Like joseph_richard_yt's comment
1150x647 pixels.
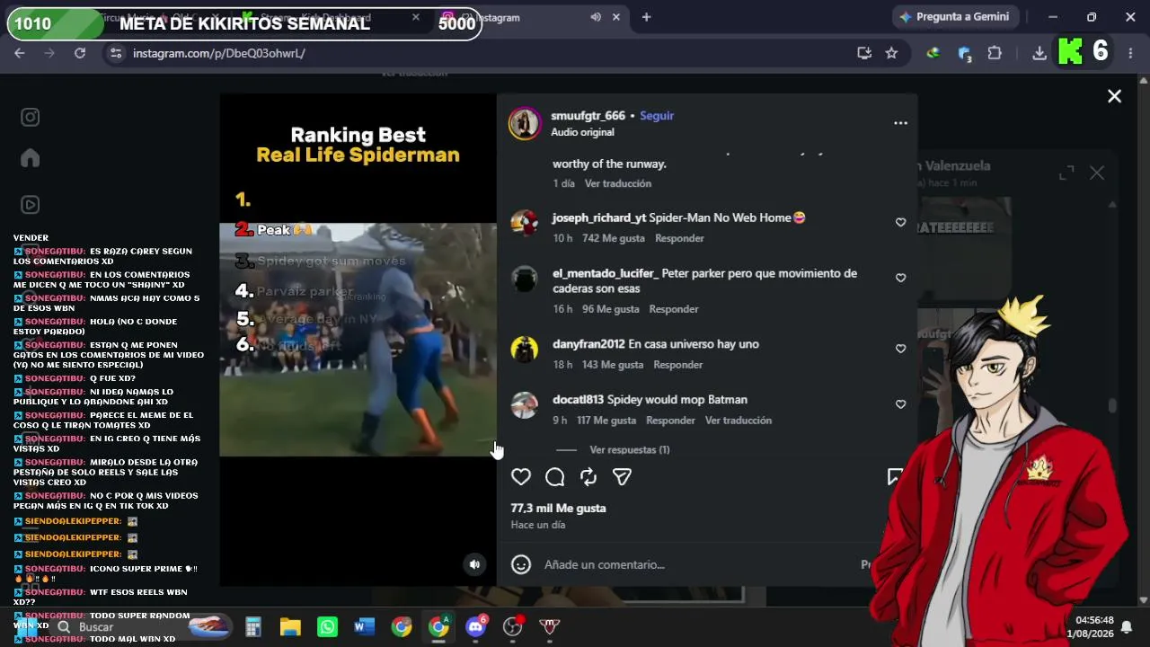click(900, 223)
